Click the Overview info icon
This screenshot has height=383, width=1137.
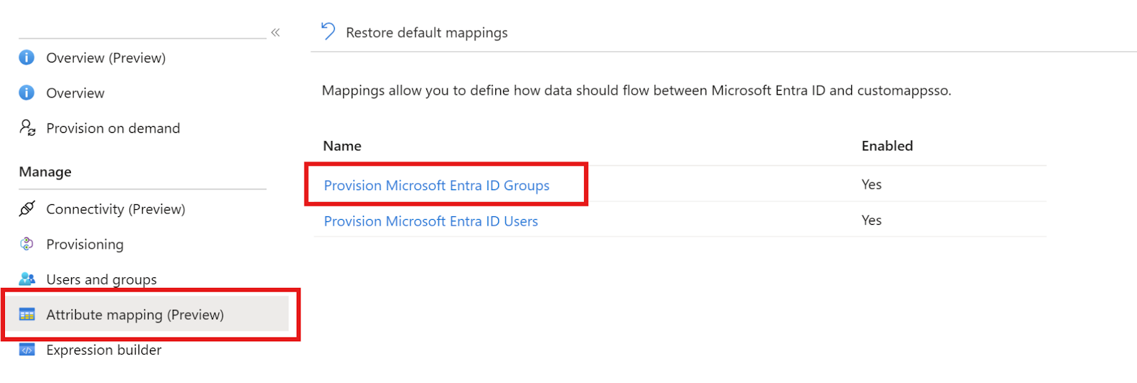click(26, 93)
